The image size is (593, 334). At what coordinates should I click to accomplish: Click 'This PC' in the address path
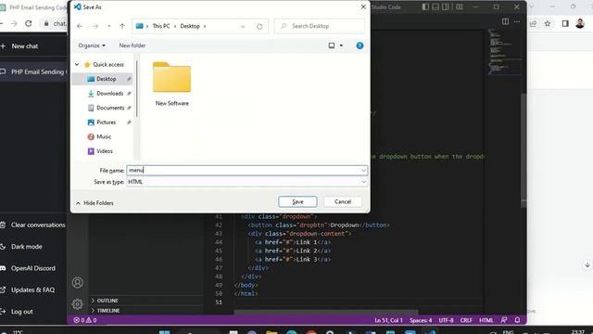pos(161,26)
